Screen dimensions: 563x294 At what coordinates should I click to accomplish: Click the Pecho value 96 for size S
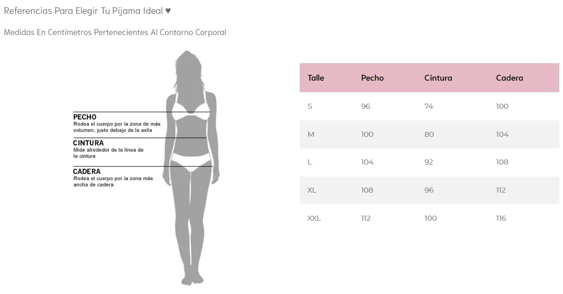pyautogui.click(x=366, y=106)
